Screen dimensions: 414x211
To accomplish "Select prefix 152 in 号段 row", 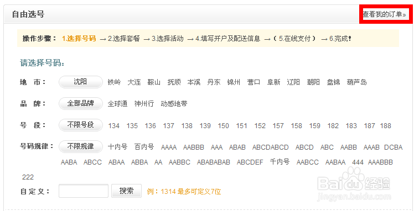I will [260, 126].
